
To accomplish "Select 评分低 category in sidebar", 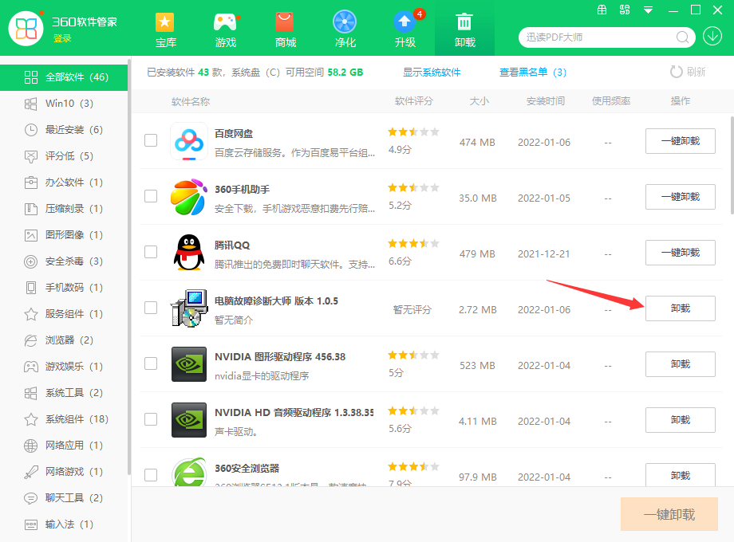I will (64, 155).
